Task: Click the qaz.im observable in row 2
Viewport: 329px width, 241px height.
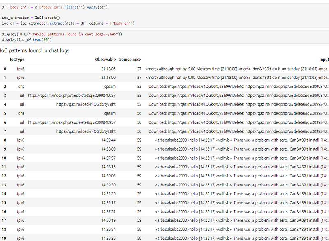Action: [x=110, y=87]
